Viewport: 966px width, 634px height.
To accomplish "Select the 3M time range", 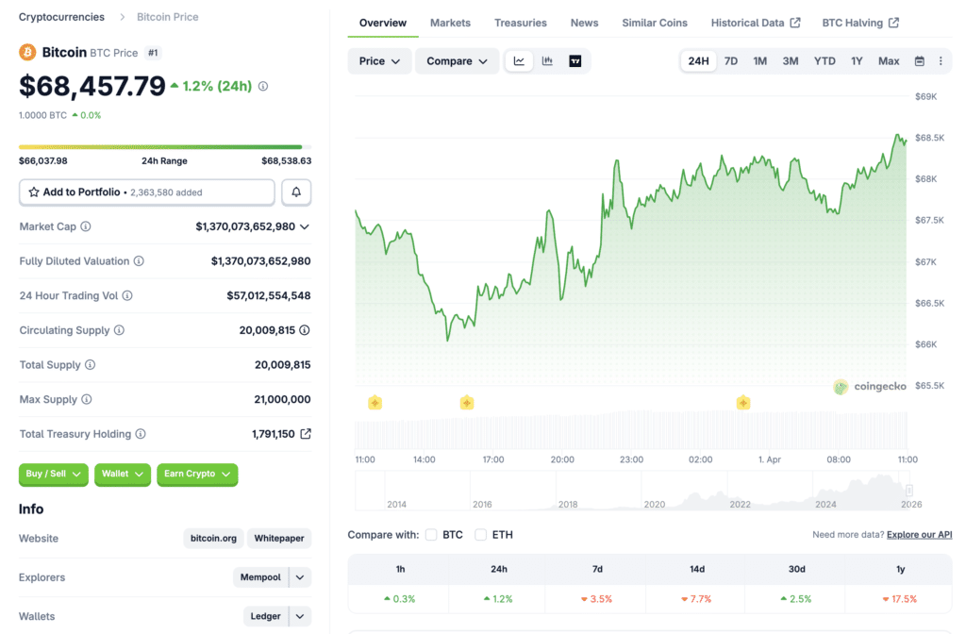I will [790, 61].
